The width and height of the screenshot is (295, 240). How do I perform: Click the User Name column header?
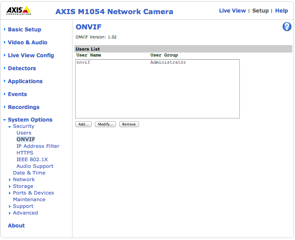tap(89, 55)
